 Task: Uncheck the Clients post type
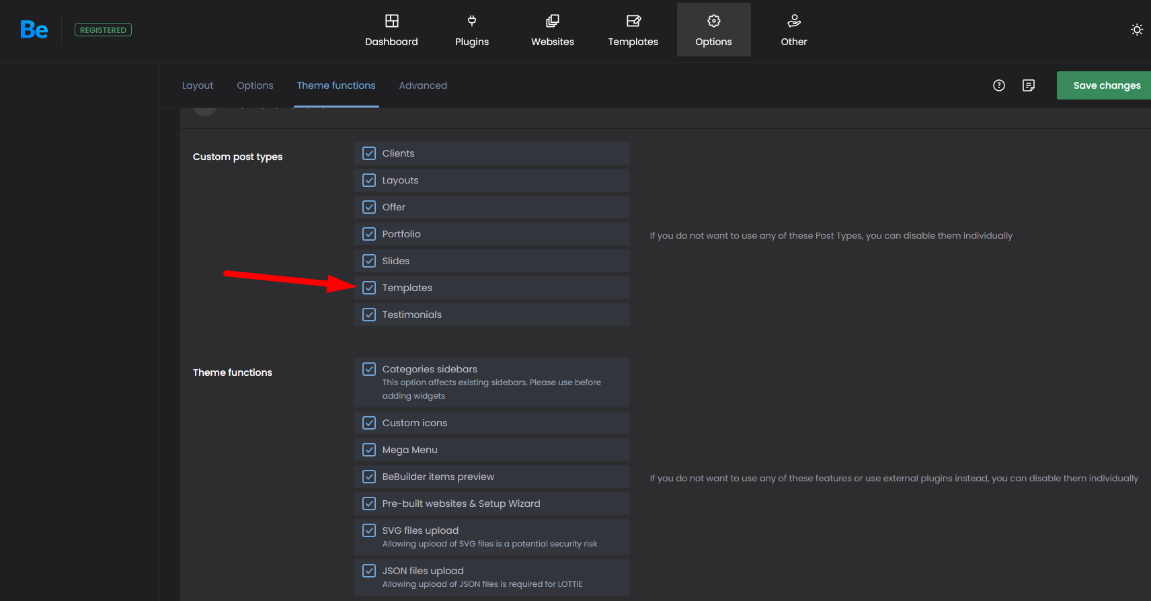tap(369, 153)
